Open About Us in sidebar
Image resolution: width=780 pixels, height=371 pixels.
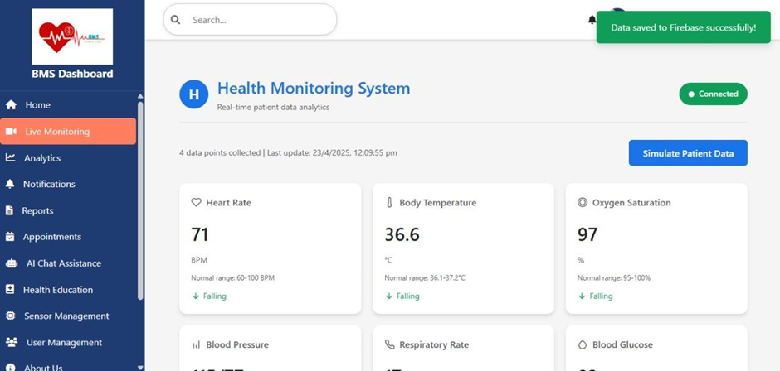coord(68,365)
